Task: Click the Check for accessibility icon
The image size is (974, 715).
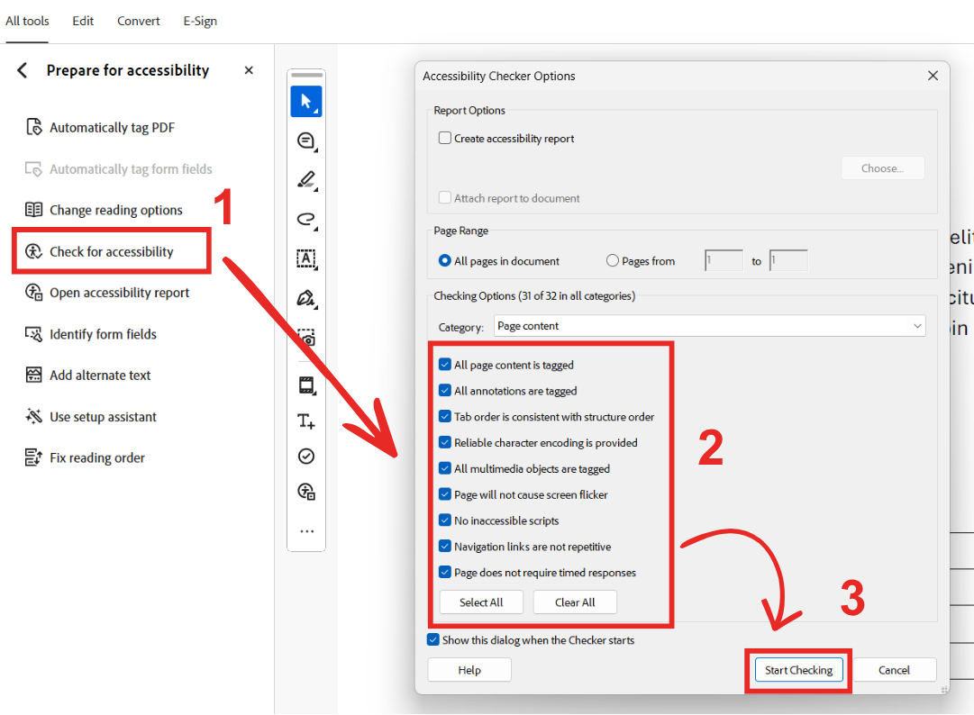Action: (x=33, y=251)
